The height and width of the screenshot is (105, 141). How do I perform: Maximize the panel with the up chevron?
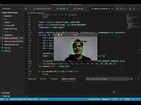point(135,79)
